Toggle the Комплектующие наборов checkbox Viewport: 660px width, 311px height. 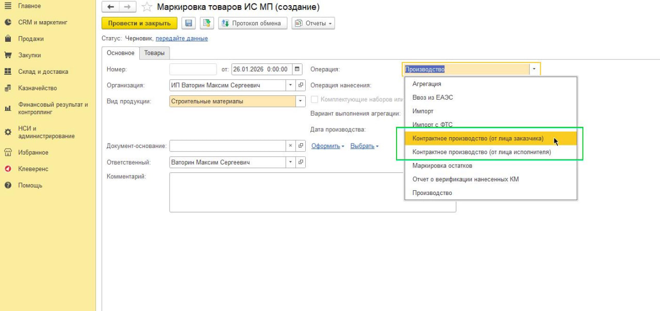click(x=314, y=100)
